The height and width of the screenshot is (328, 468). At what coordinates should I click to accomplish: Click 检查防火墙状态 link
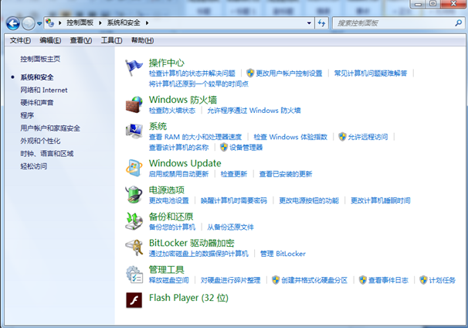coord(172,111)
